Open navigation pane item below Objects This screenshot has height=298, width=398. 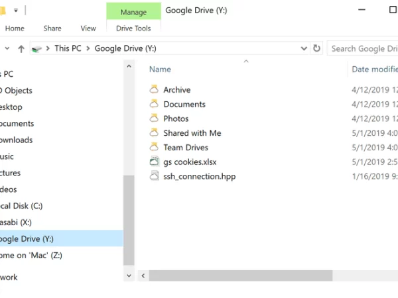pos(11,107)
